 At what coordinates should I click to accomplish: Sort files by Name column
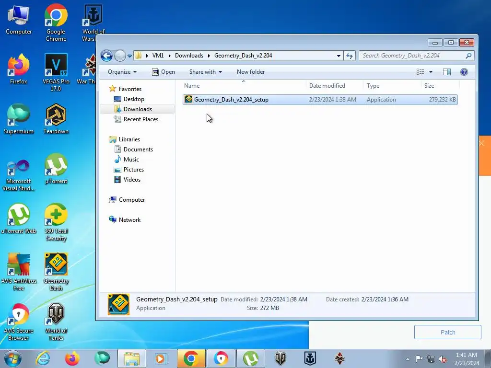244,85
